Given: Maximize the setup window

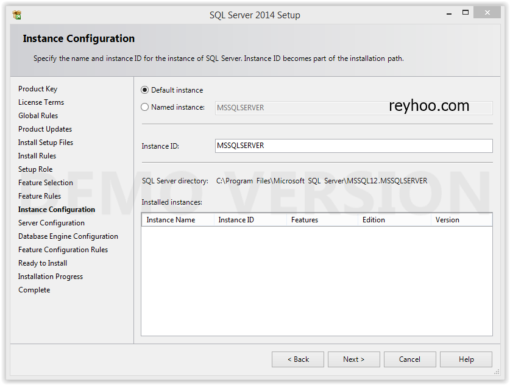Looking at the screenshot, I should click(x=466, y=13).
